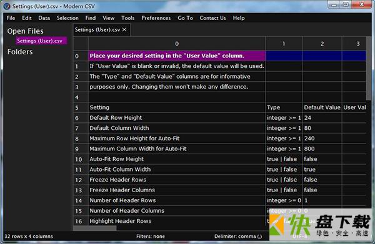Screen dimensions: 375x244
Task: Open the Go To menu
Action: coord(185,18)
